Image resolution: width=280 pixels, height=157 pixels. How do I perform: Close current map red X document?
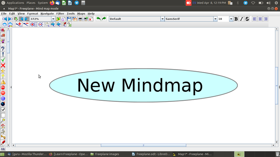click(x=91, y=19)
